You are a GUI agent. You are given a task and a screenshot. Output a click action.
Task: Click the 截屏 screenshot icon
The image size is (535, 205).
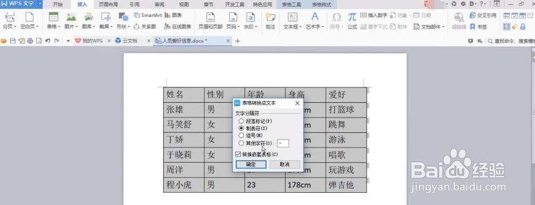[106, 17]
